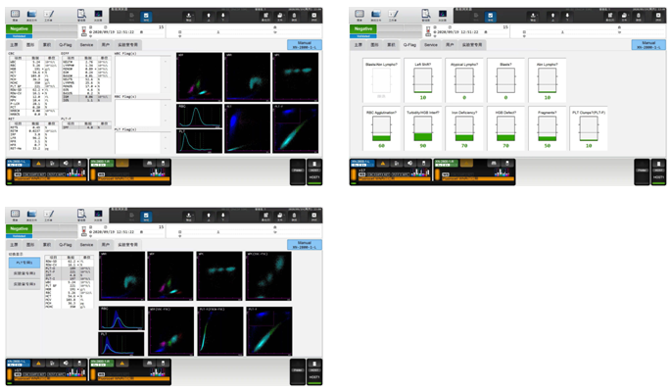Select the PLT专用1 display option
The height and width of the screenshot is (391, 671).
24,263
